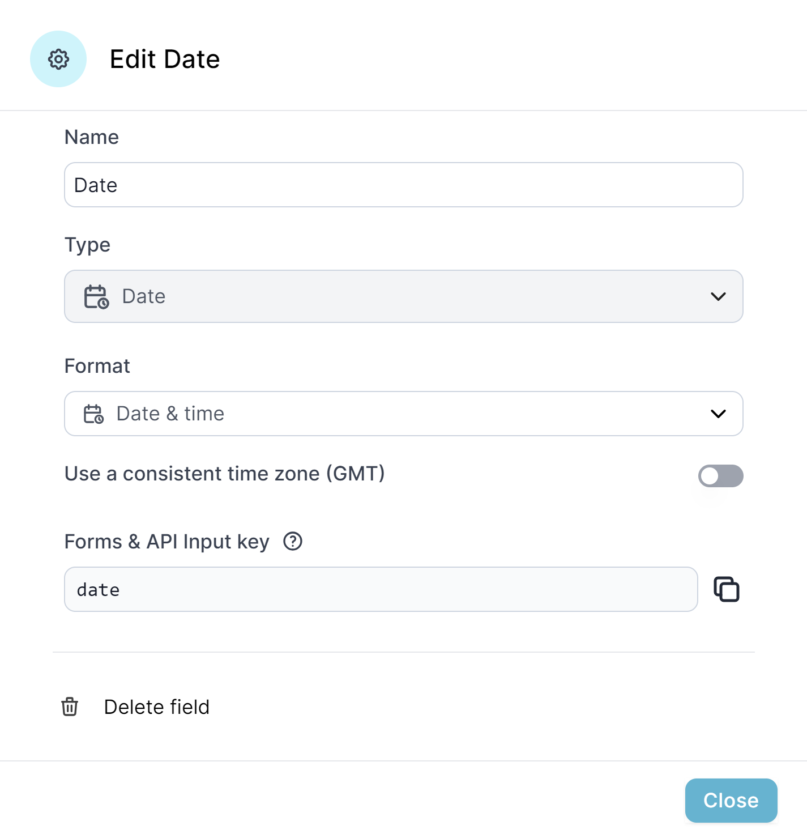The image size is (807, 834).
Task: Click the gear icon beside Edit Date
Action: tap(58, 59)
